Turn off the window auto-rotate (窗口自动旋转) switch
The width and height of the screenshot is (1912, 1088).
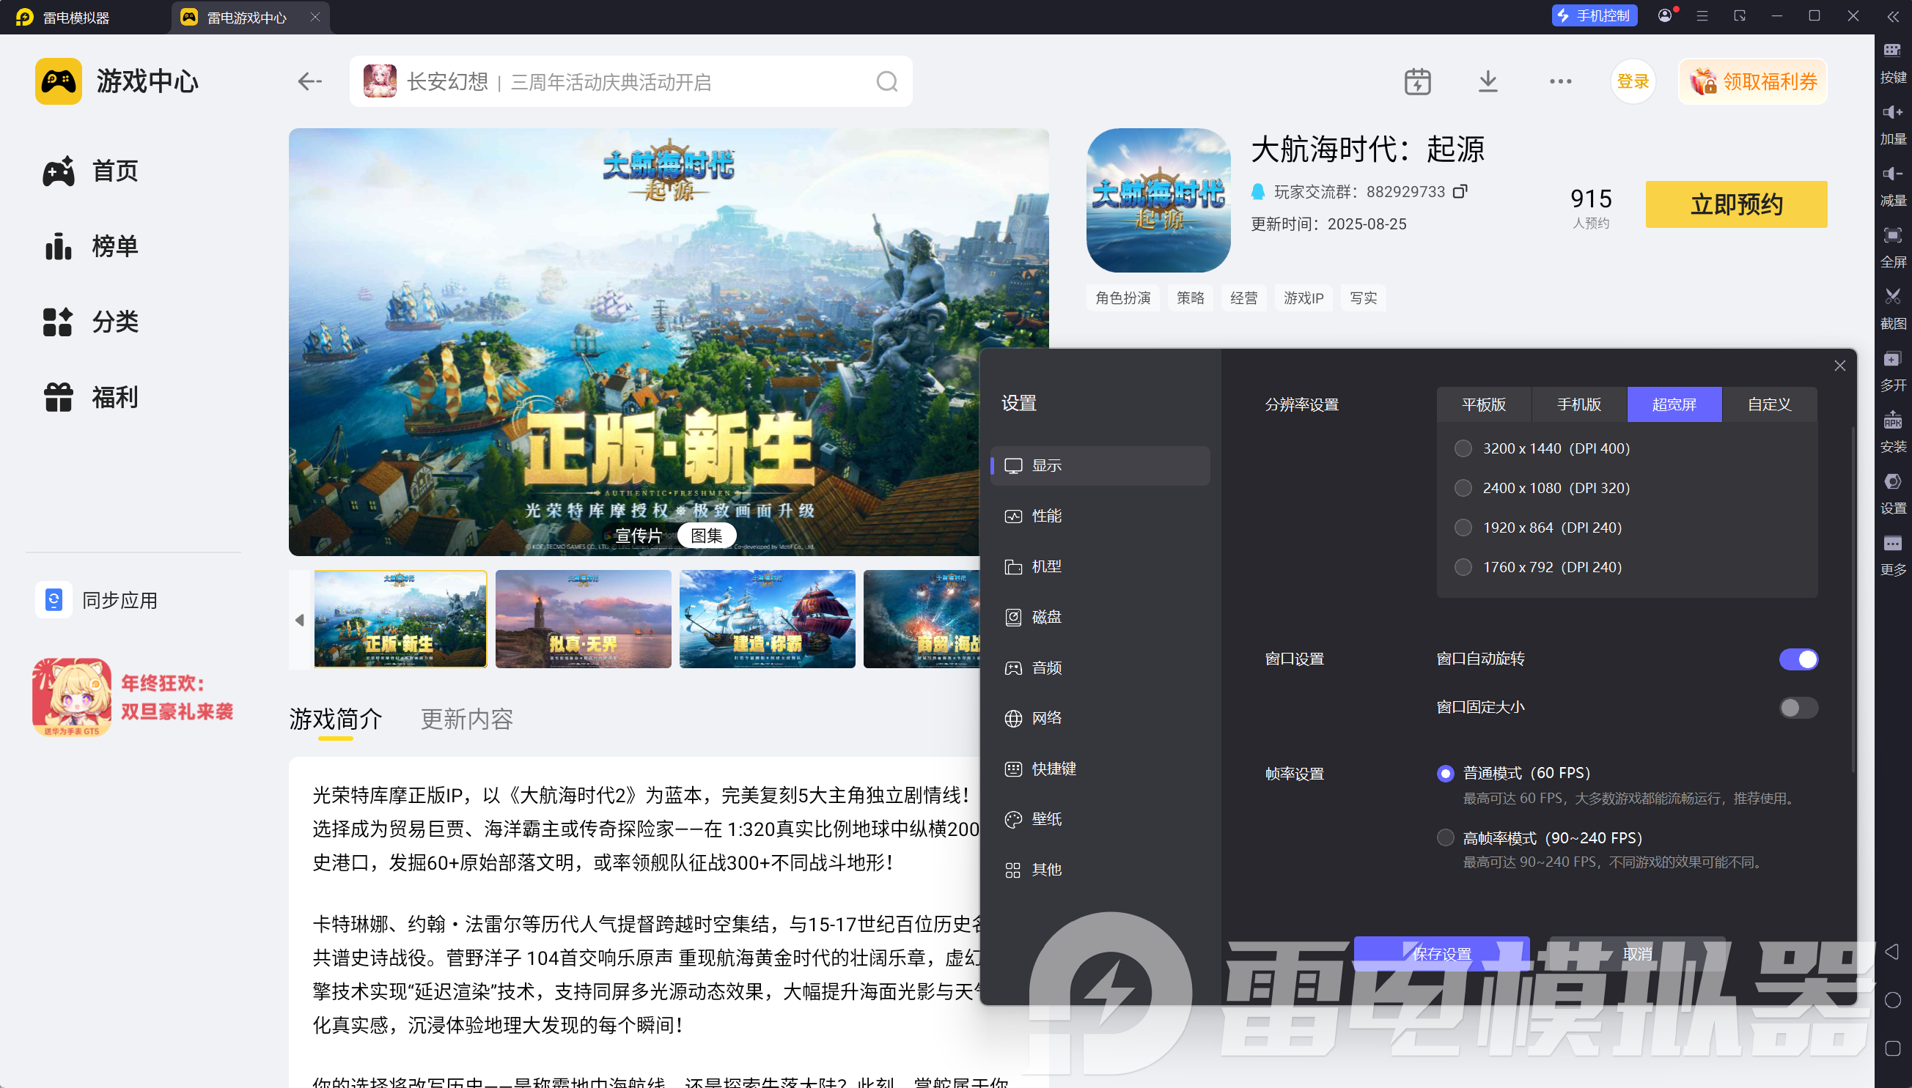click(1798, 659)
